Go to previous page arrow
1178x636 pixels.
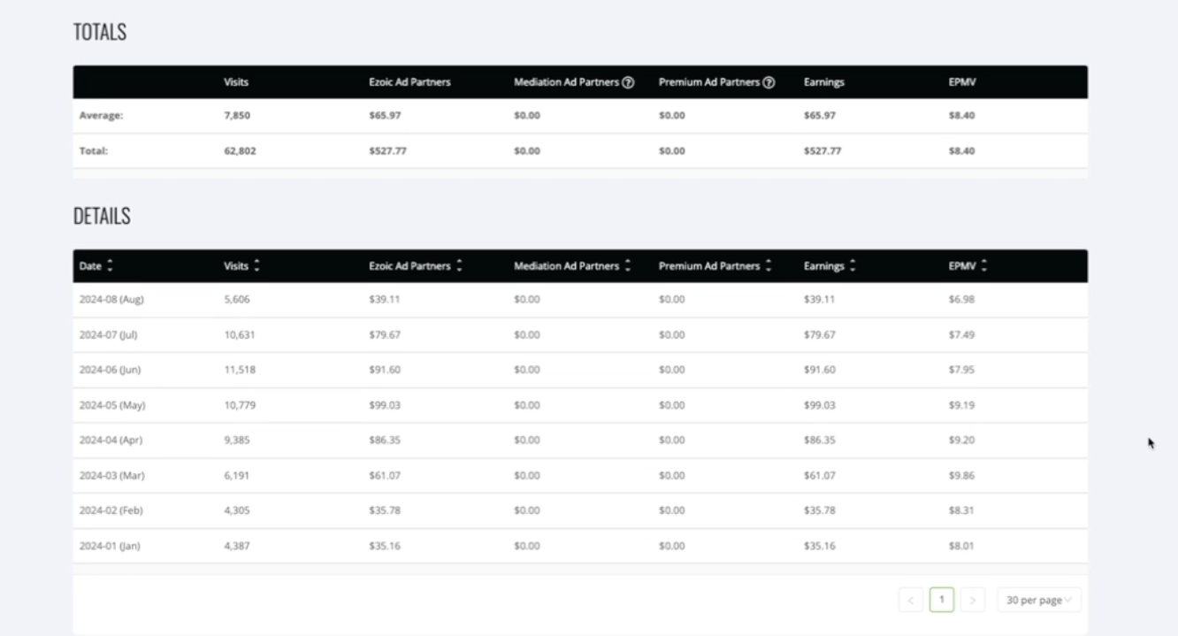(x=911, y=600)
